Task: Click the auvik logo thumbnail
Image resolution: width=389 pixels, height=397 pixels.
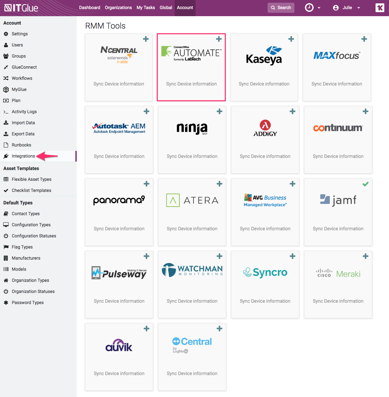Action: tap(119, 345)
